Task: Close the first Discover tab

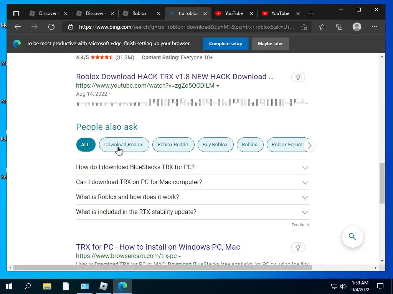Action: [x=66, y=13]
